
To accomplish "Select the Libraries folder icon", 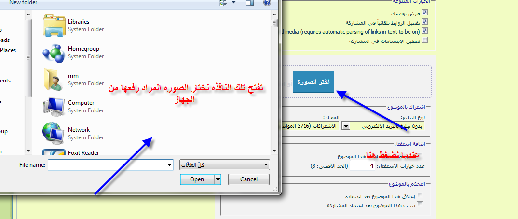I will tap(54, 25).
